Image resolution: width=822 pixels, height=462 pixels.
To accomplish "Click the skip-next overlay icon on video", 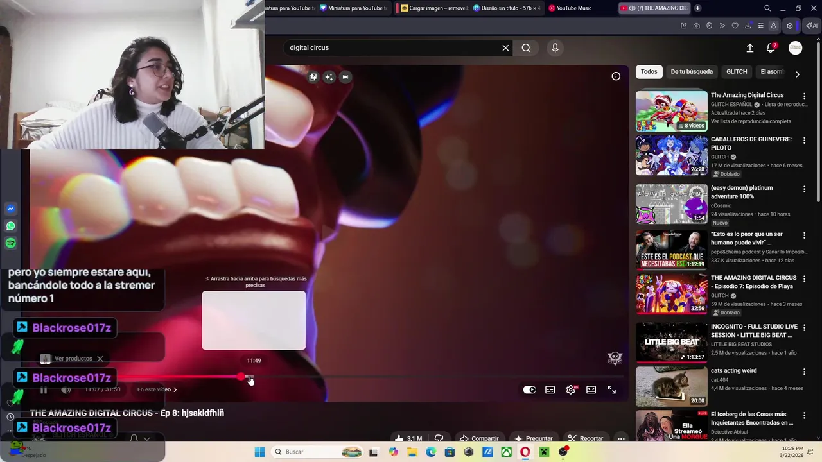I will pyautogui.click(x=345, y=77).
